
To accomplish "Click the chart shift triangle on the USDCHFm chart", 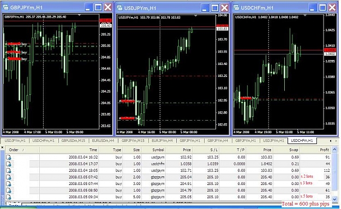I will 305,15.
